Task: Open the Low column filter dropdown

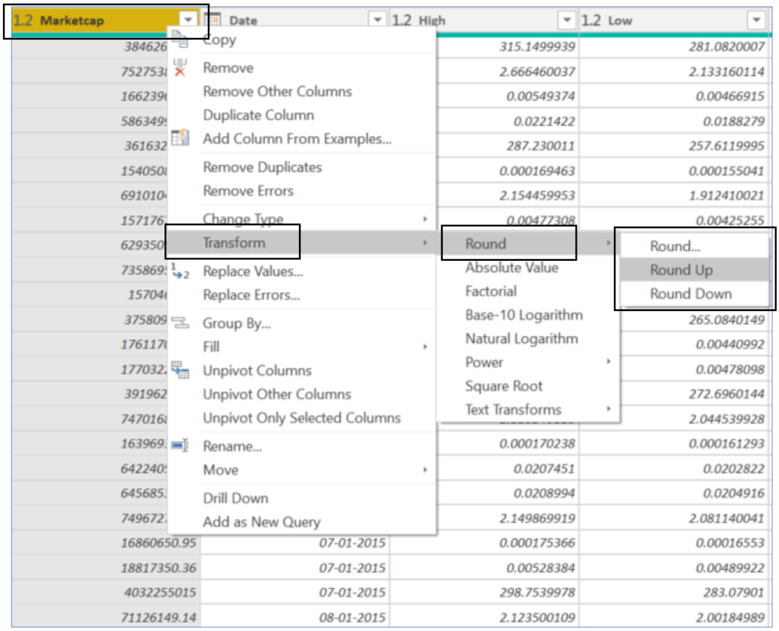Action: 755,20
